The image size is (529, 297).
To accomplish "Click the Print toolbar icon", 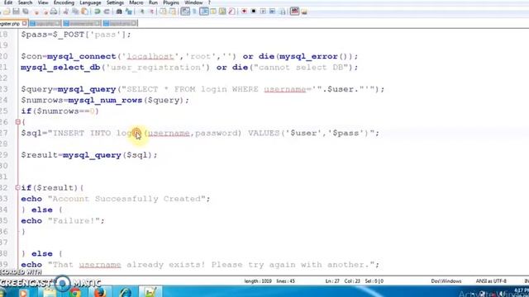I will 53,12.
